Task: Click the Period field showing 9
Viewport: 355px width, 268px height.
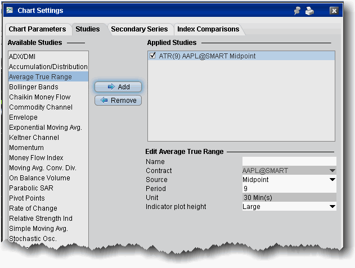Action: [288, 189]
